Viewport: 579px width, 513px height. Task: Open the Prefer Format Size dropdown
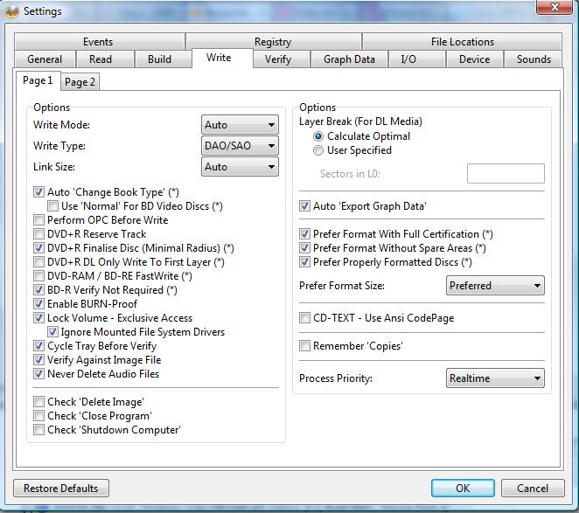click(x=495, y=285)
